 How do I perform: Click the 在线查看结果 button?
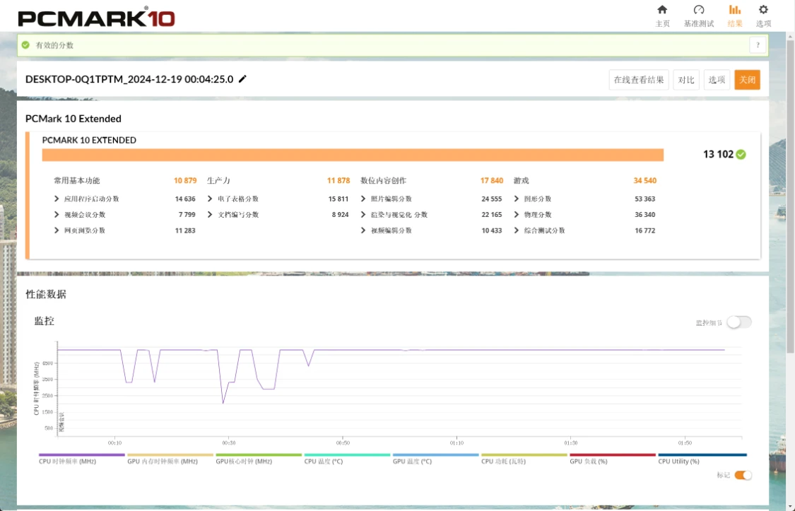coord(639,80)
